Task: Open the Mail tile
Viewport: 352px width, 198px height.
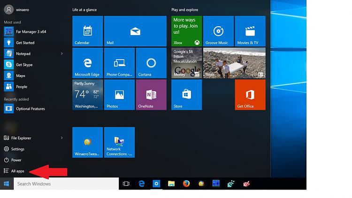Action: (x=135, y=31)
